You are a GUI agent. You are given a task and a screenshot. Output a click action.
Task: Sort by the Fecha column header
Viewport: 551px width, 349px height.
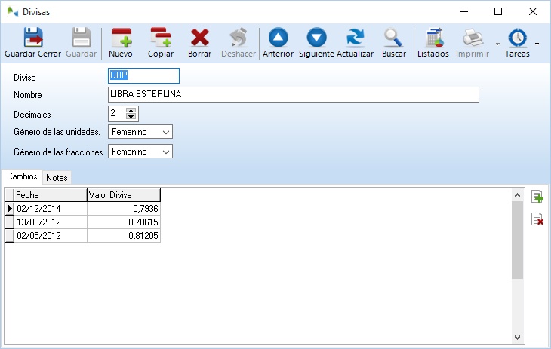(51, 195)
